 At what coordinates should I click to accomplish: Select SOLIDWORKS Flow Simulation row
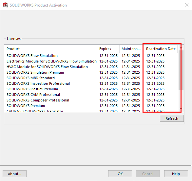91,56
